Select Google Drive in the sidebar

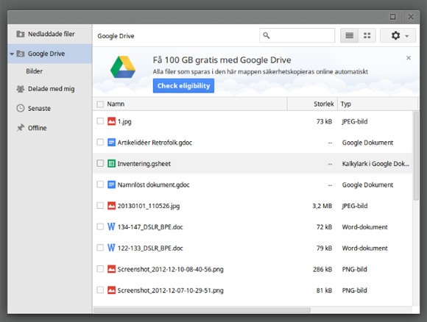click(x=50, y=54)
